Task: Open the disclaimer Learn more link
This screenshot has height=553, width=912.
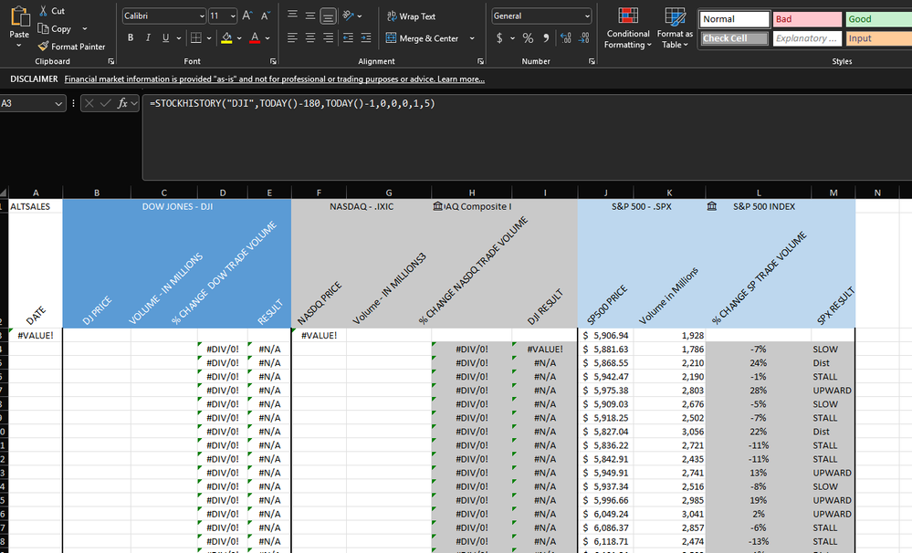Action: (461, 79)
